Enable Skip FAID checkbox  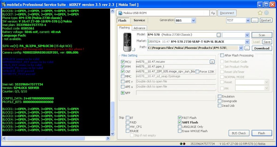127,122
